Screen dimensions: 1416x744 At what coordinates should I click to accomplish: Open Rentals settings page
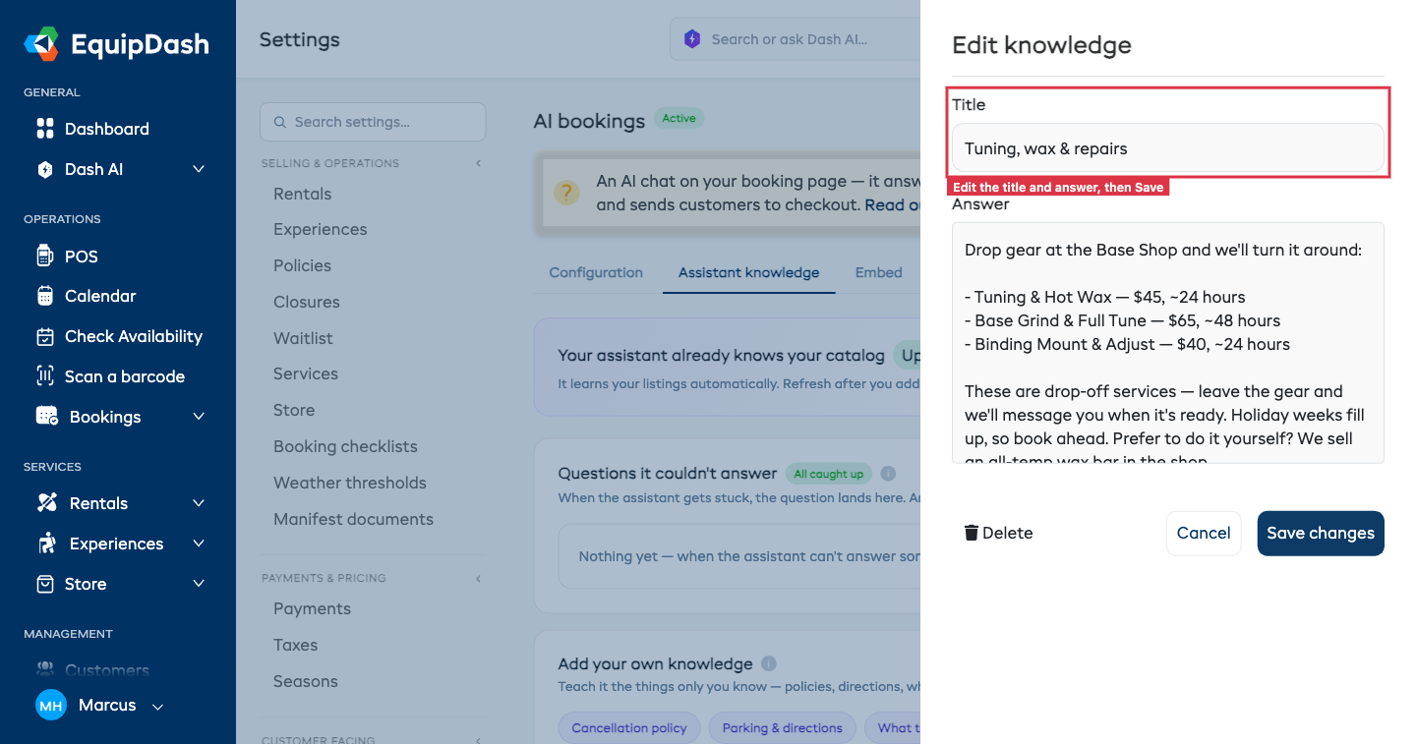(x=303, y=194)
